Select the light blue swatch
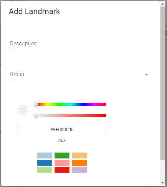Viewport: 167px width, 187px height. point(44,156)
